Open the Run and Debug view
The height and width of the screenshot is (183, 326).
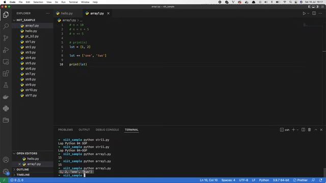(x=6, y=50)
